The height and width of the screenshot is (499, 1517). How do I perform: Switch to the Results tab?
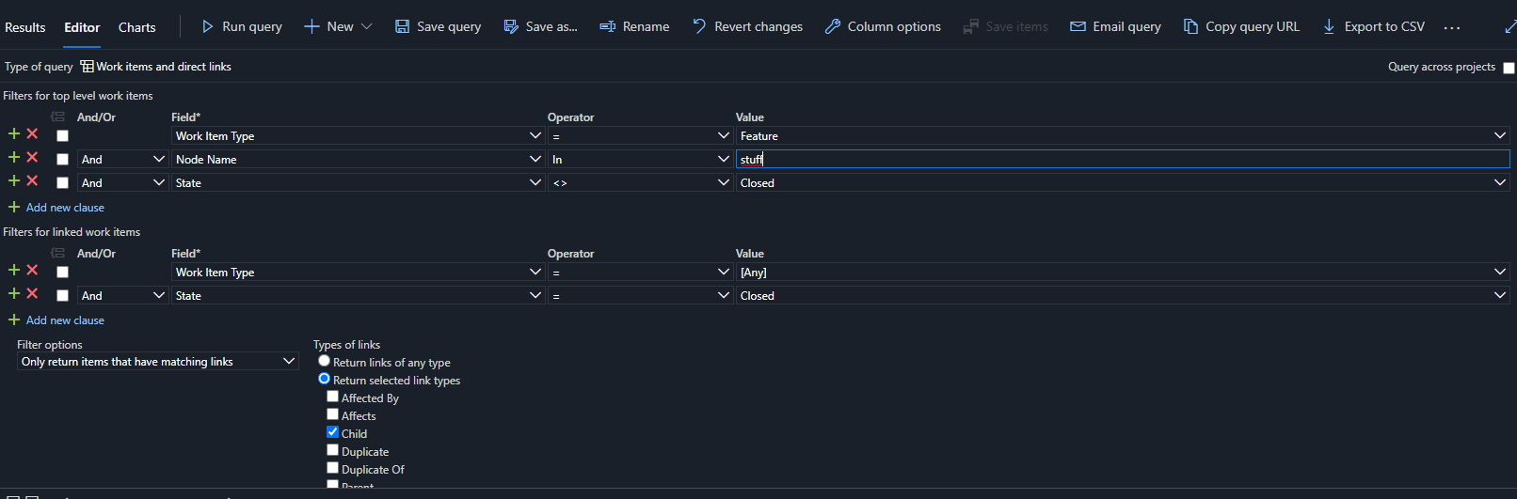(x=25, y=27)
